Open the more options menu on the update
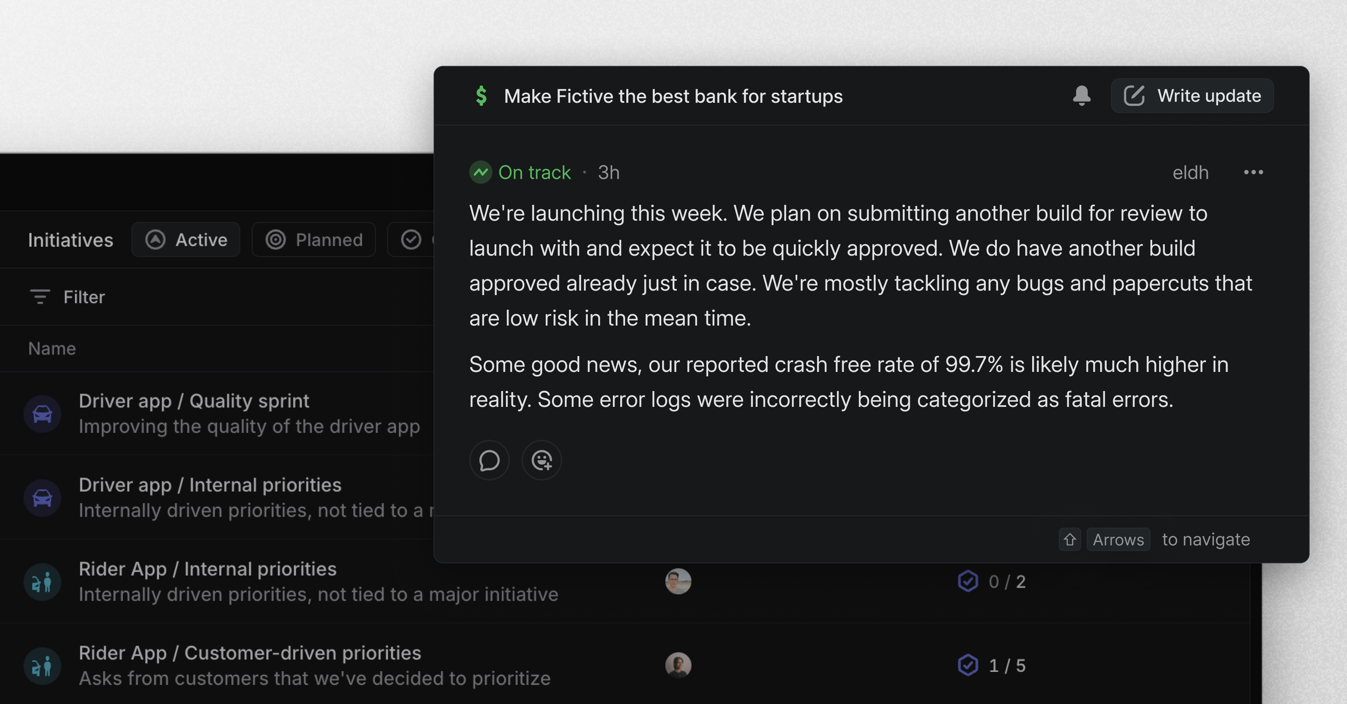The width and height of the screenshot is (1347, 704). point(1254,172)
